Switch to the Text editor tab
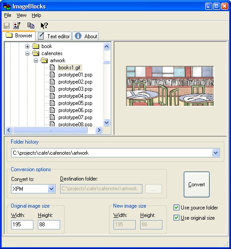 [53, 36]
